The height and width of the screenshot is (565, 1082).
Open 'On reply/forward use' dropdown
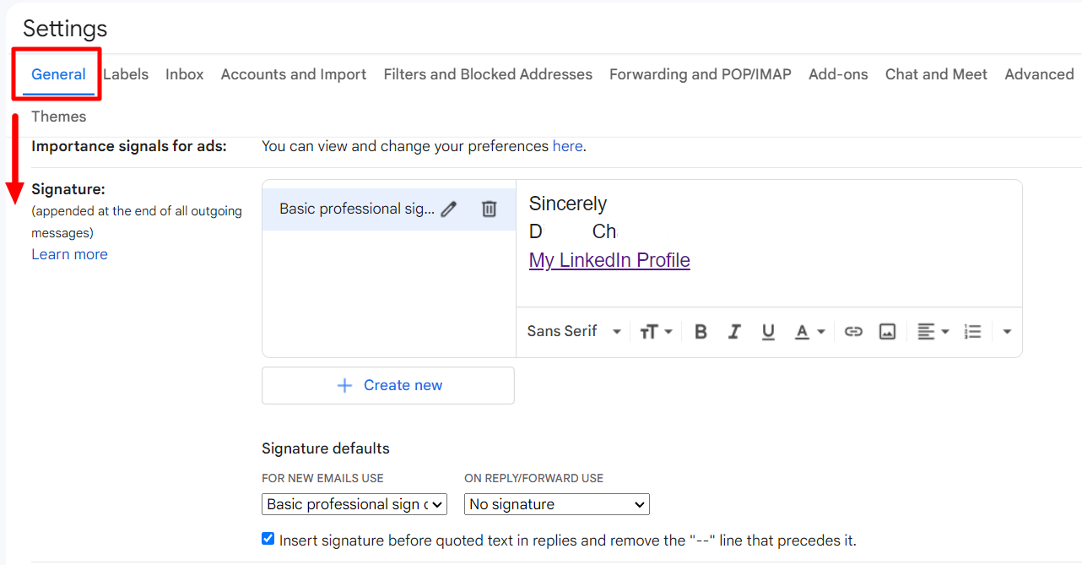pyautogui.click(x=556, y=504)
